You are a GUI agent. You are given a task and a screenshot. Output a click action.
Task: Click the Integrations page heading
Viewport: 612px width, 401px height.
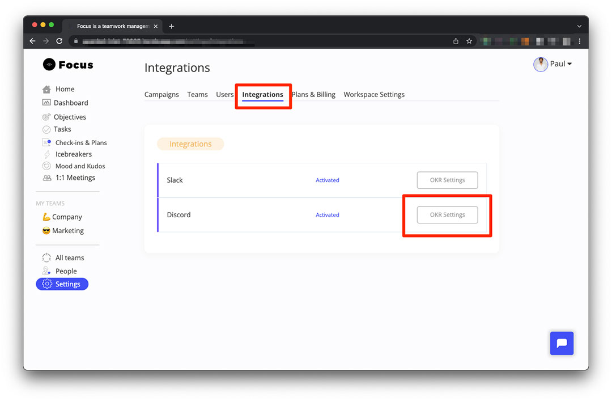(177, 67)
